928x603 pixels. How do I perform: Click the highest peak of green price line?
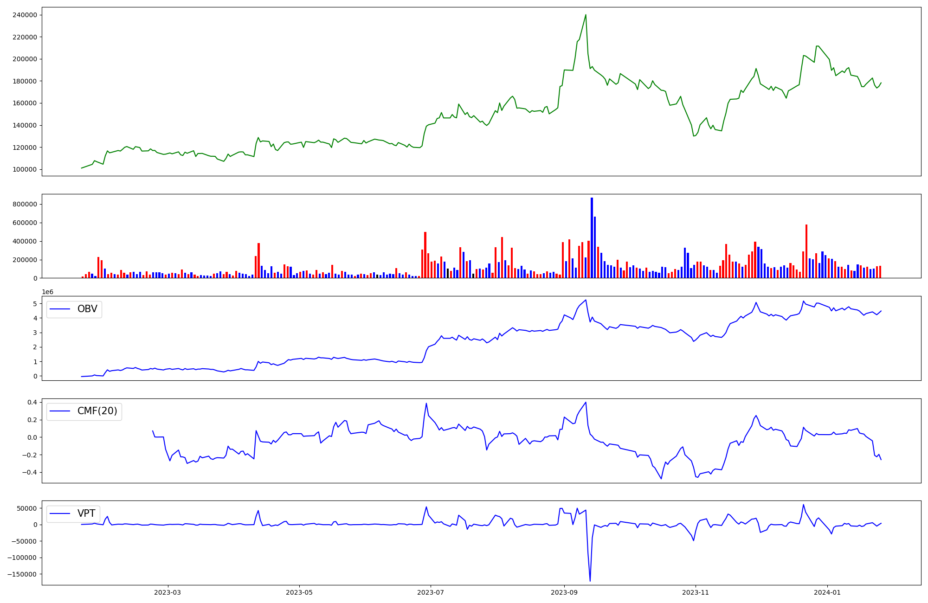586,15
